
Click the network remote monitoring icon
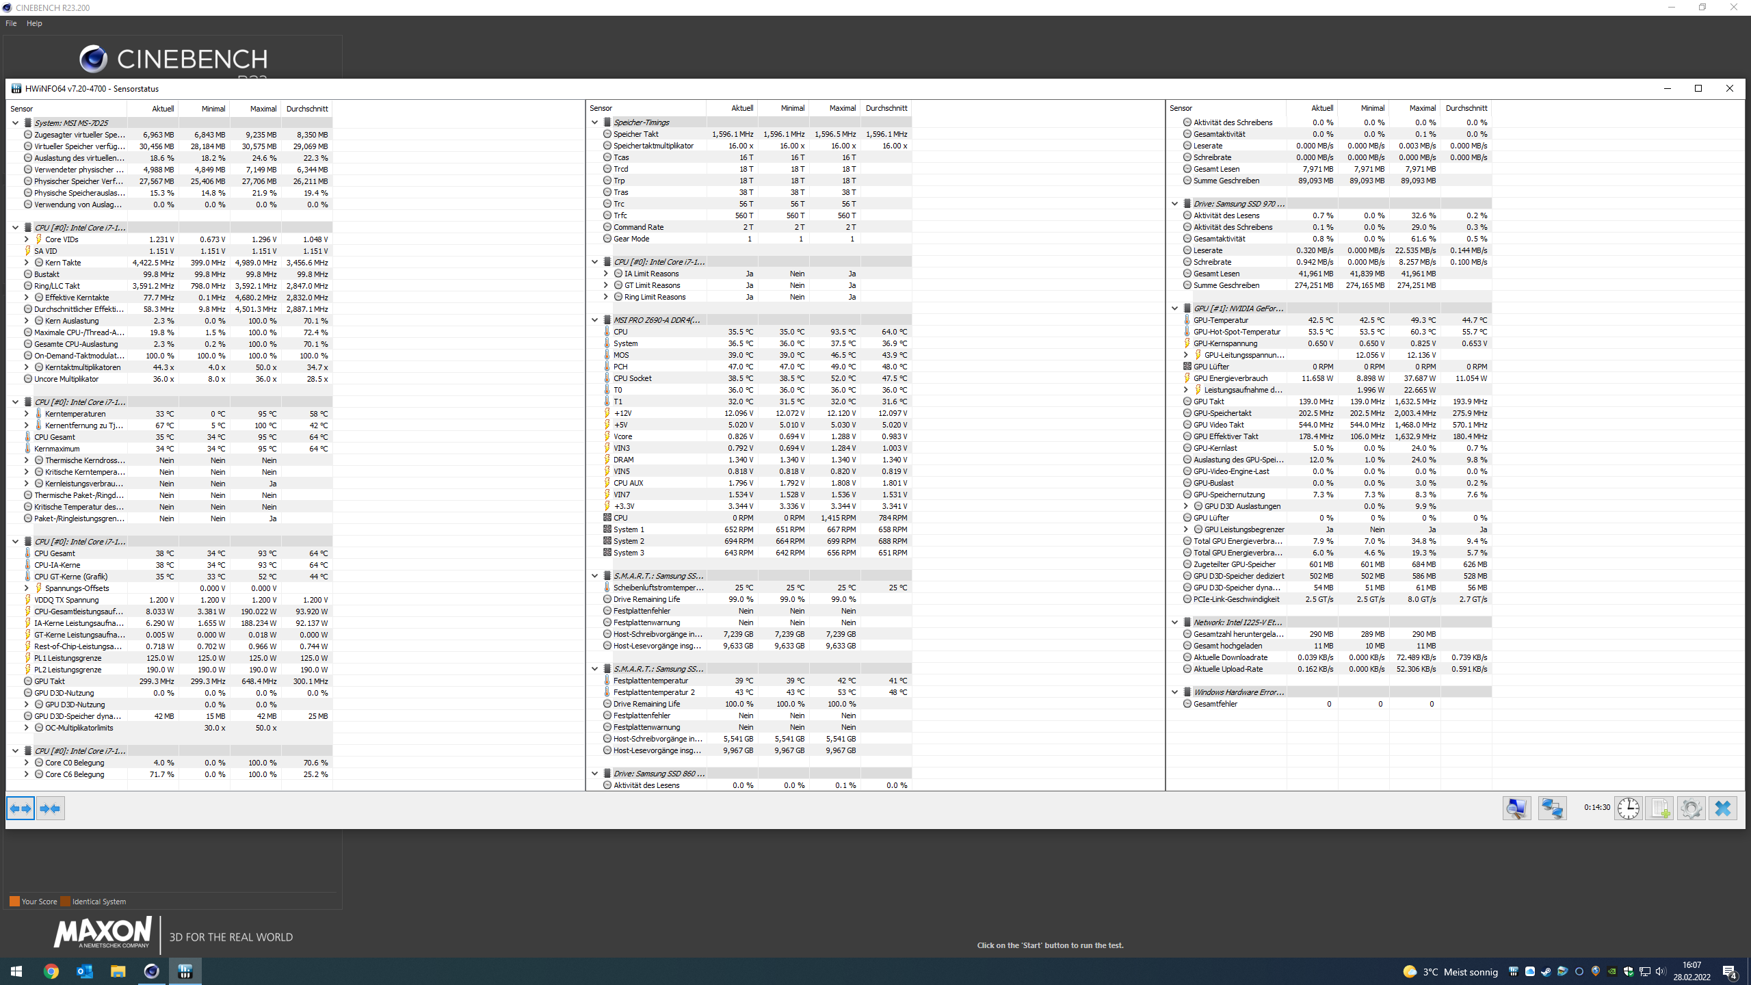pyautogui.click(x=1552, y=808)
